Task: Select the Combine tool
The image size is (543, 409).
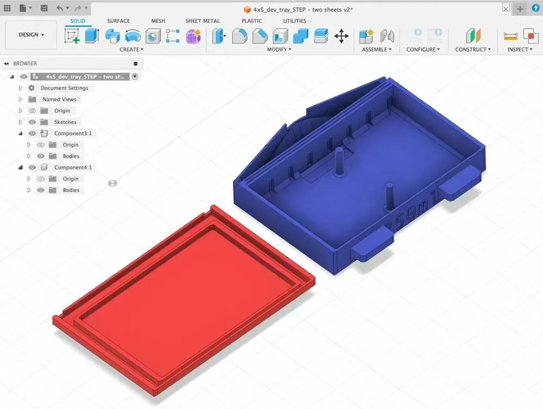Action: (x=301, y=36)
